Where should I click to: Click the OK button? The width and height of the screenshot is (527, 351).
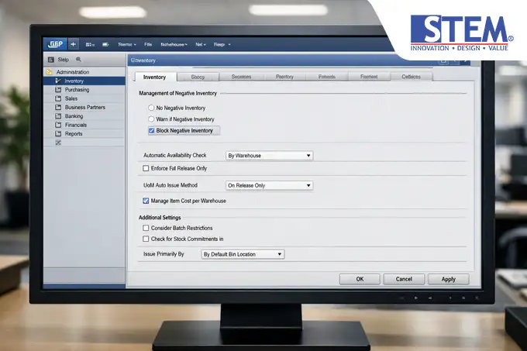tap(360, 279)
